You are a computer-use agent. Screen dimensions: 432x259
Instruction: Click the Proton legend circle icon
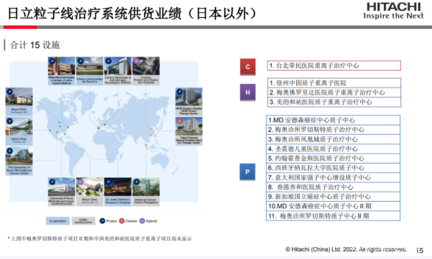[102, 221]
